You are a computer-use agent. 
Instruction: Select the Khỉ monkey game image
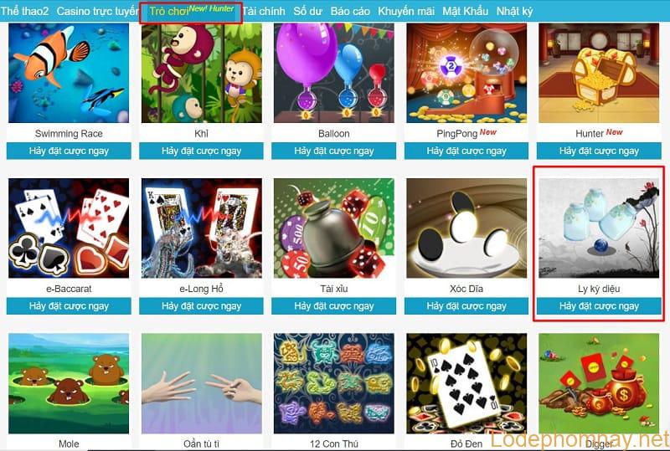click(201, 73)
